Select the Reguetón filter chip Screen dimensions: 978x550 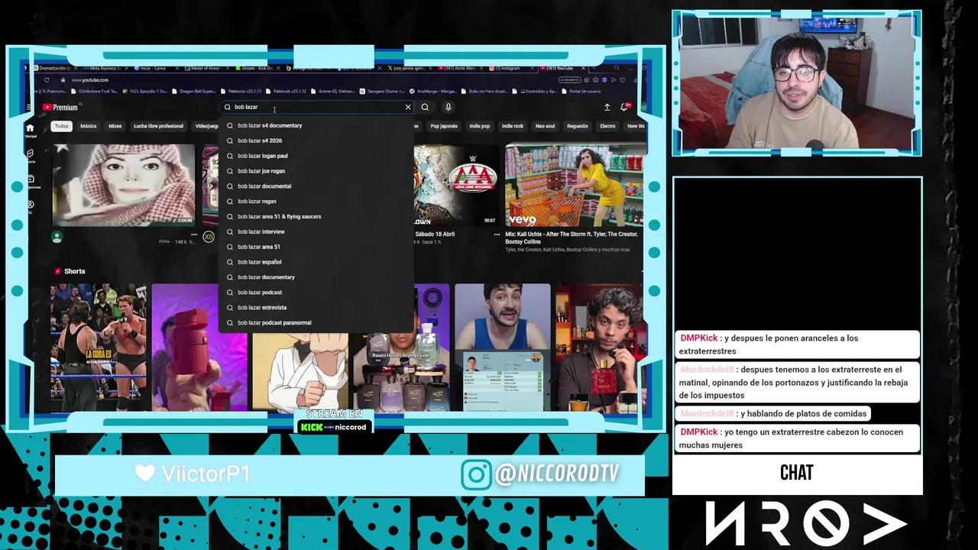point(578,126)
